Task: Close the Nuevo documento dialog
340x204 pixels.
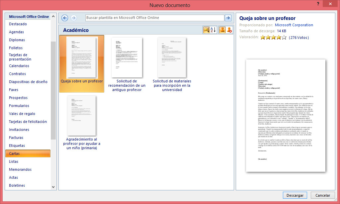Action: [x=330, y=4]
